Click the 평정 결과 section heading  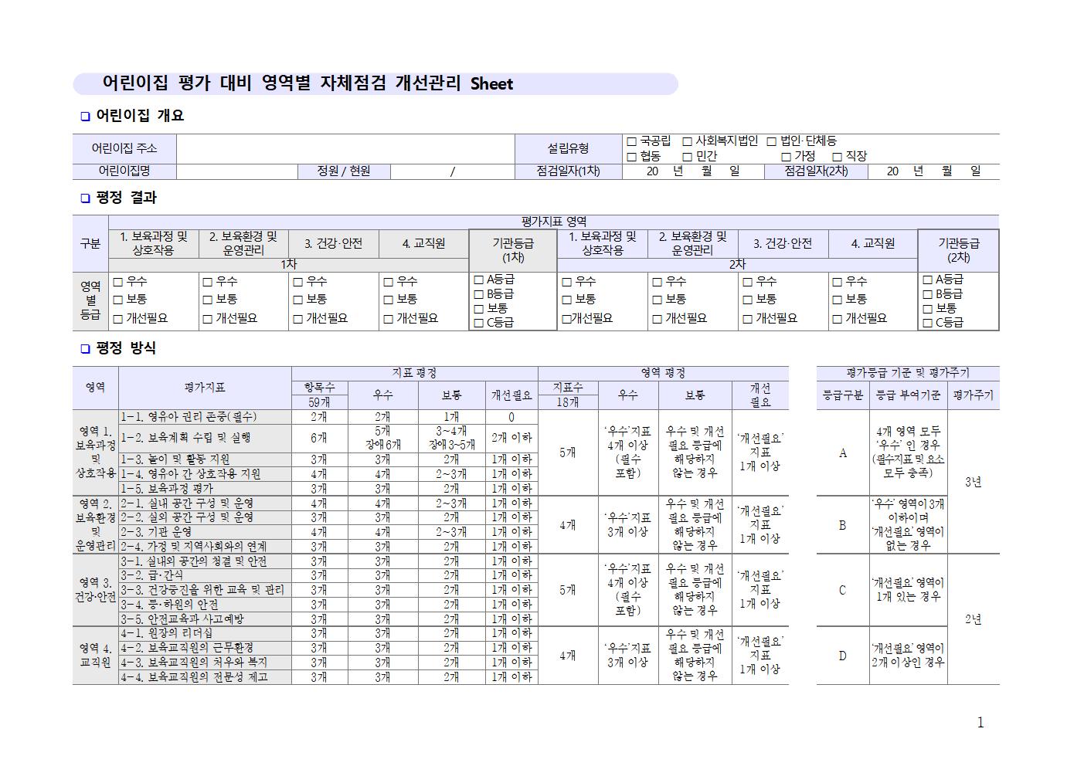click(126, 198)
